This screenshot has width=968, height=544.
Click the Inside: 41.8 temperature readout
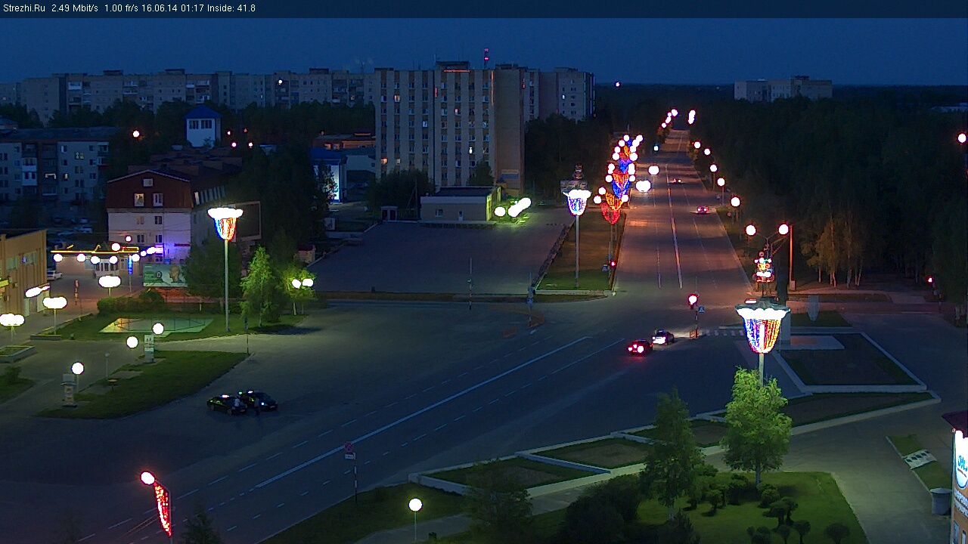(x=230, y=8)
